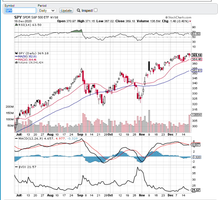Click the Update button

(x=66, y=11)
